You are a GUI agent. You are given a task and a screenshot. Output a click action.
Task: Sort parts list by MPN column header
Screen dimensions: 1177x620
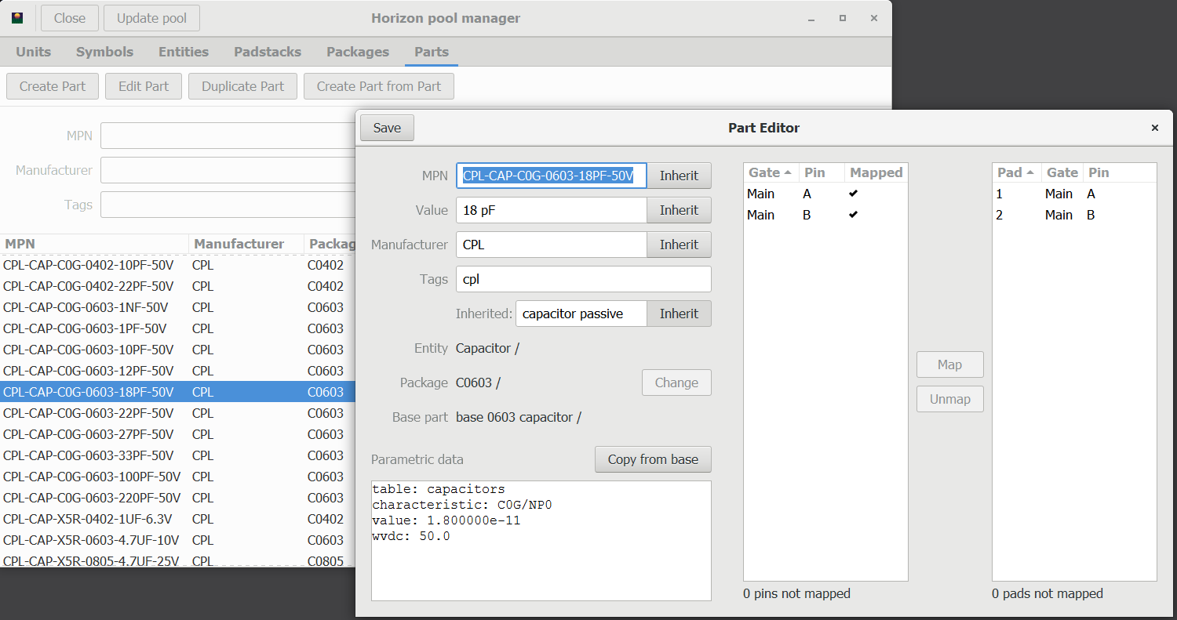[94, 244]
